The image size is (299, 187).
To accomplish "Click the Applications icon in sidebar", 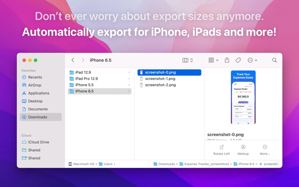I will click(24, 93).
